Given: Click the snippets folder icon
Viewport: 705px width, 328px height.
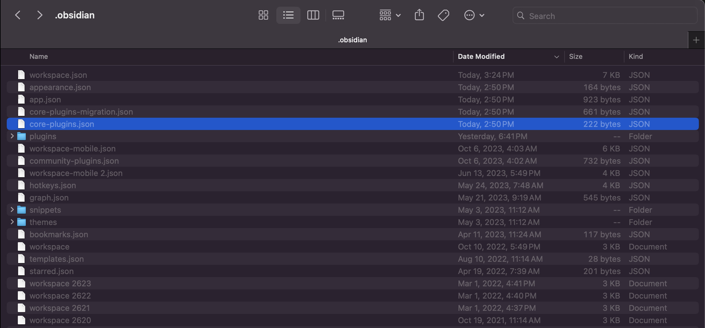Looking at the screenshot, I should click(x=22, y=210).
